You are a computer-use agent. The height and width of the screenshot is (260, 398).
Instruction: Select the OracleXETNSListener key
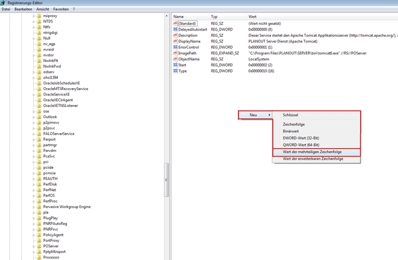pos(61,106)
